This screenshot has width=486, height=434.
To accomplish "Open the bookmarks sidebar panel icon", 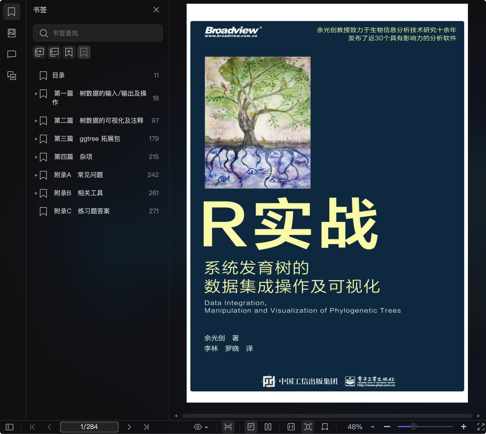I will [x=11, y=12].
